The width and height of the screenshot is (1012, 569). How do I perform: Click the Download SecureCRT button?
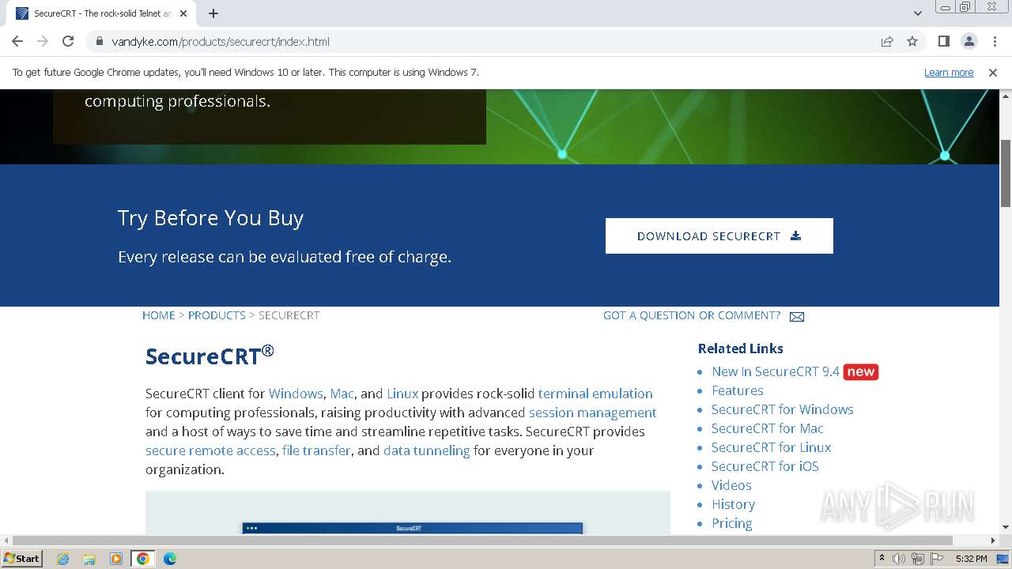click(719, 236)
